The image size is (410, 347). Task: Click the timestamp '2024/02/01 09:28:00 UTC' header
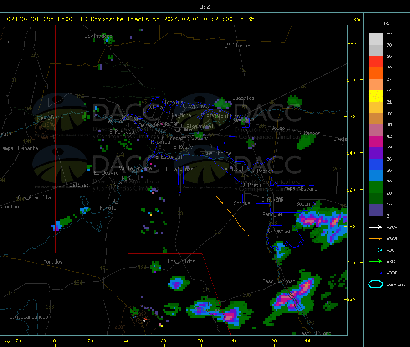pyautogui.click(x=45, y=19)
